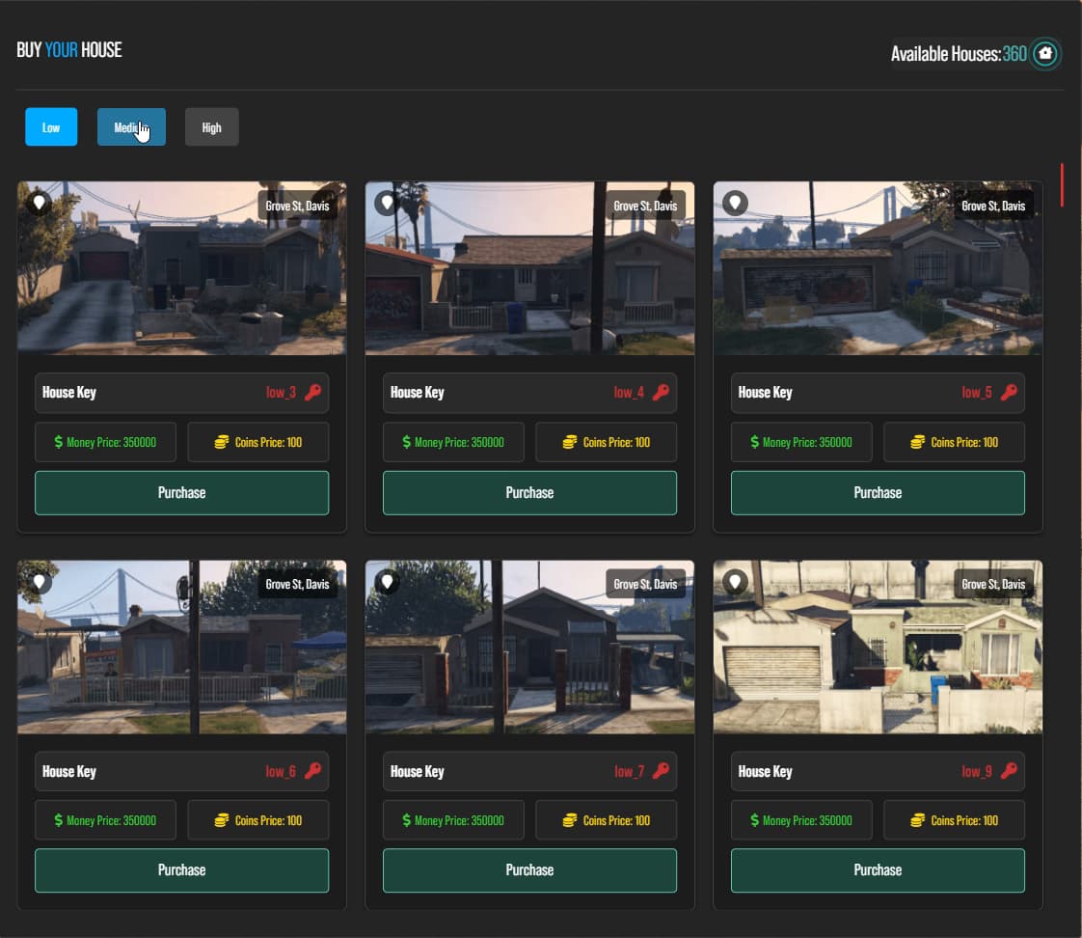
Task: Click the map pin on low_7 house image
Action: pos(387,582)
